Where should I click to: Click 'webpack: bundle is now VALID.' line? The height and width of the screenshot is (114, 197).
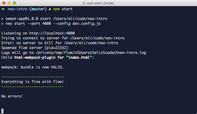(32, 67)
